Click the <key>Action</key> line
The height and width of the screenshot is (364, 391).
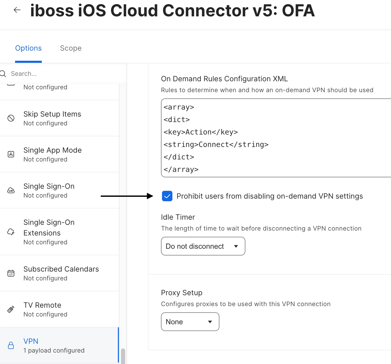(201, 132)
